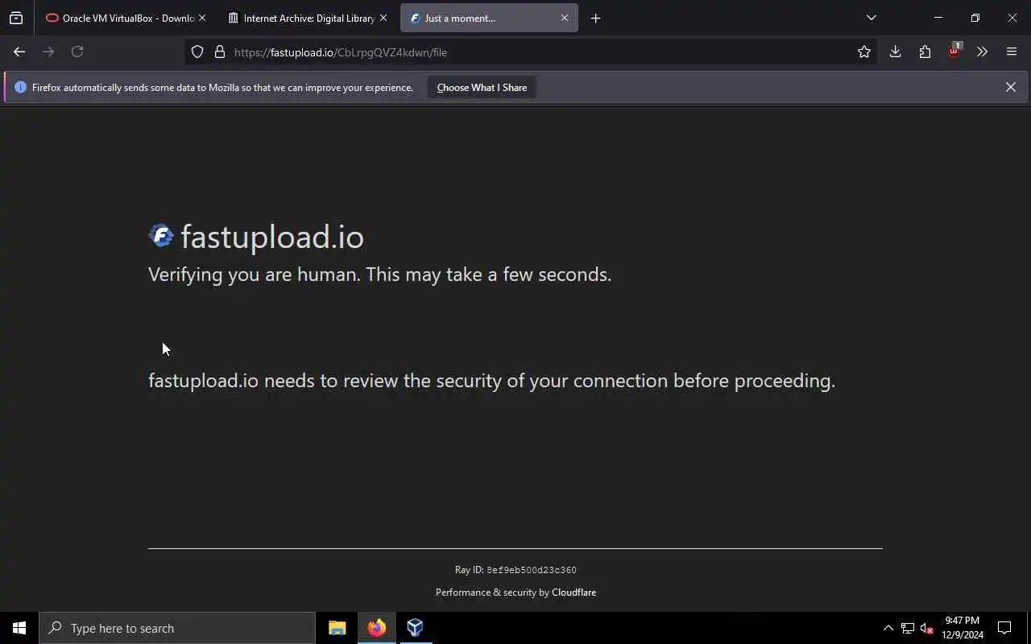Open a new tab with plus button

(595, 18)
